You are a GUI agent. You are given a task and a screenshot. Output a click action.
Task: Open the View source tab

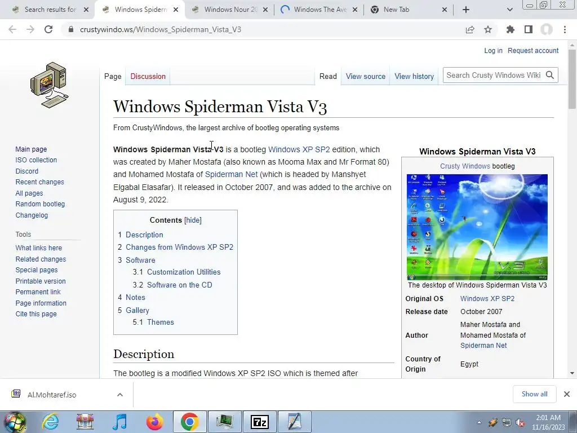point(365,76)
